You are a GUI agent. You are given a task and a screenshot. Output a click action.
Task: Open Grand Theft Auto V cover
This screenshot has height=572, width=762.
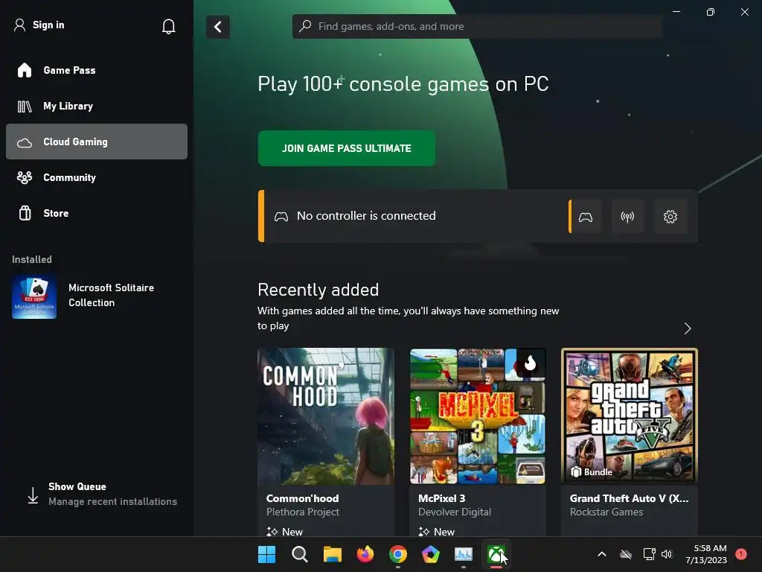pos(630,416)
